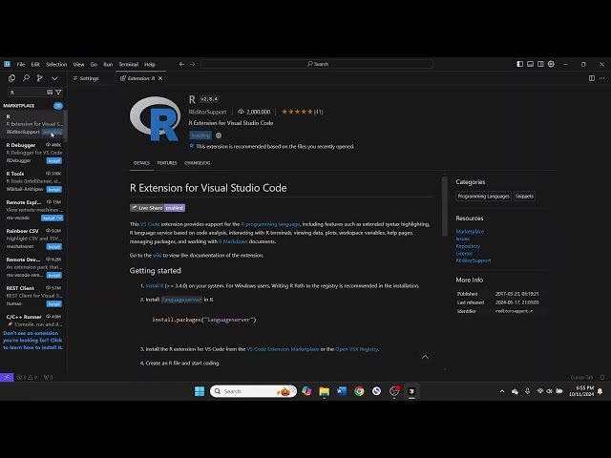
Task: Toggle primary side bar layout icon
Action: (519, 64)
